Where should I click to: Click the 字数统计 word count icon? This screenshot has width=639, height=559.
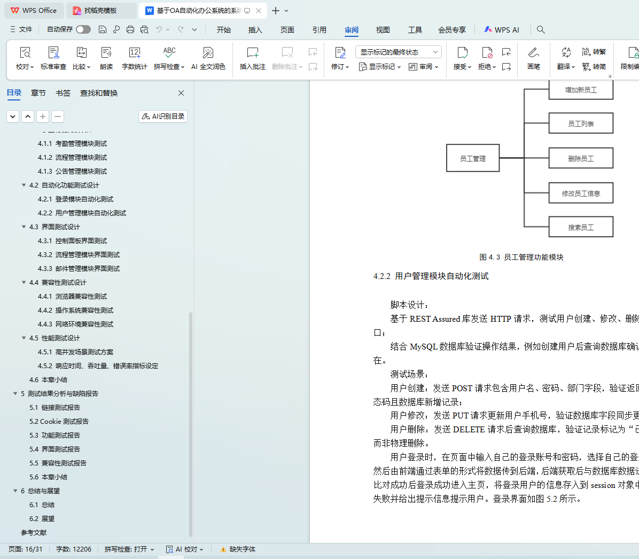tap(134, 53)
